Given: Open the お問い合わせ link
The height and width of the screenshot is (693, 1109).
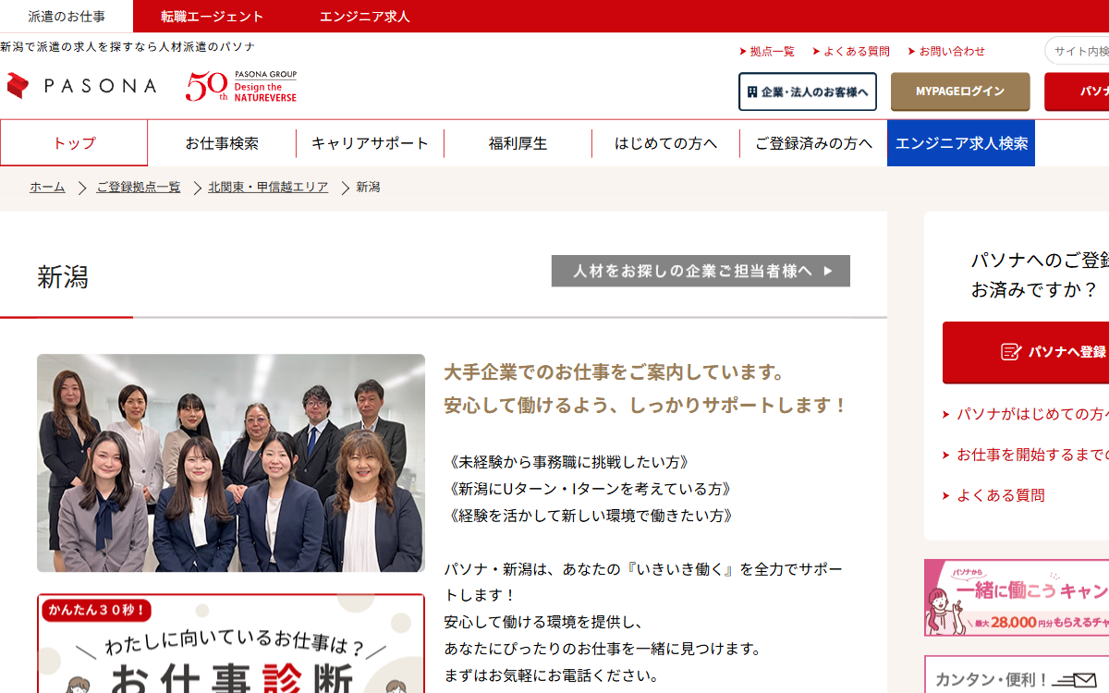Looking at the screenshot, I should point(946,52).
